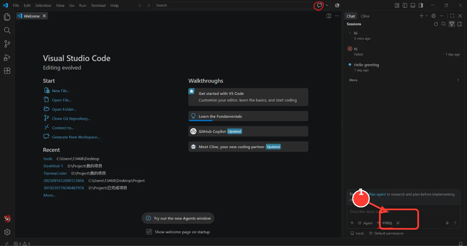Open the Extensions view
This screenshot has width=467, height=246.
pos(7,71)
